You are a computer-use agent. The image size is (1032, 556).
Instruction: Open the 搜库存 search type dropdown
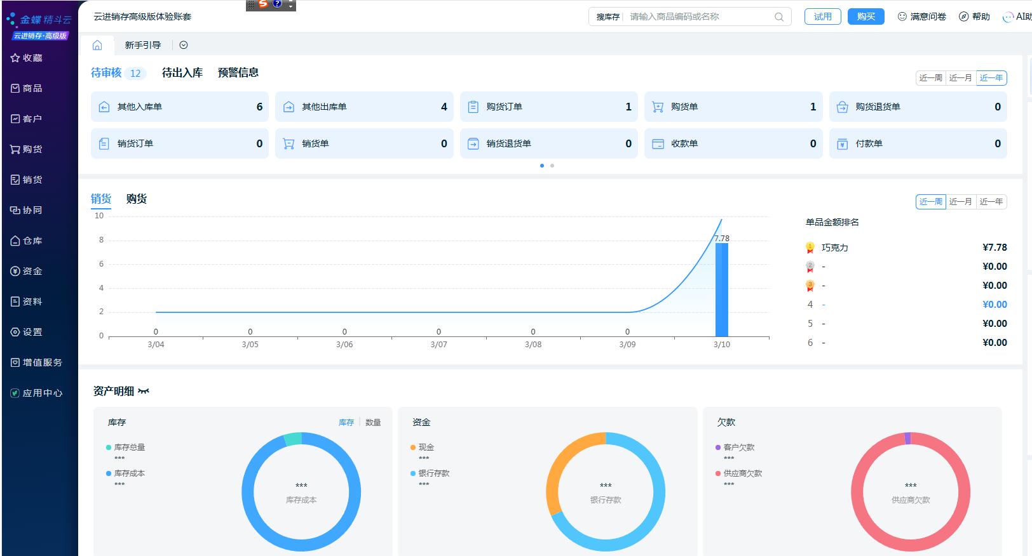pyautogui.click(x=608, y=17)
